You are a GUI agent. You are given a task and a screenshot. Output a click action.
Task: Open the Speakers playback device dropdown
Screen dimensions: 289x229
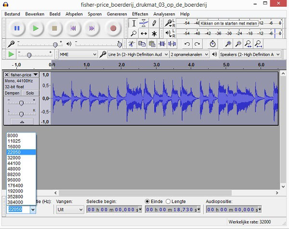click(x=250, y=54)
